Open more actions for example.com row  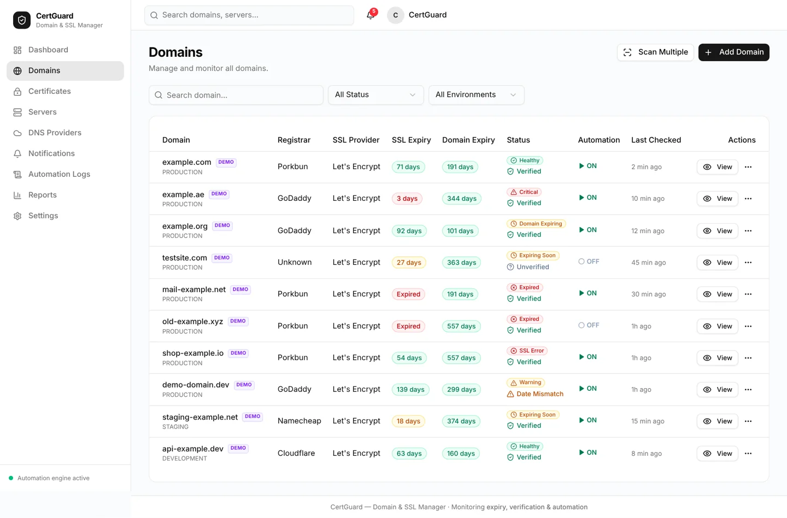(x=748, y=167)
